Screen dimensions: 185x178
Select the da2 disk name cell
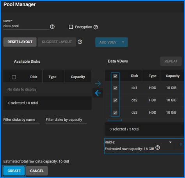point(134,100)
